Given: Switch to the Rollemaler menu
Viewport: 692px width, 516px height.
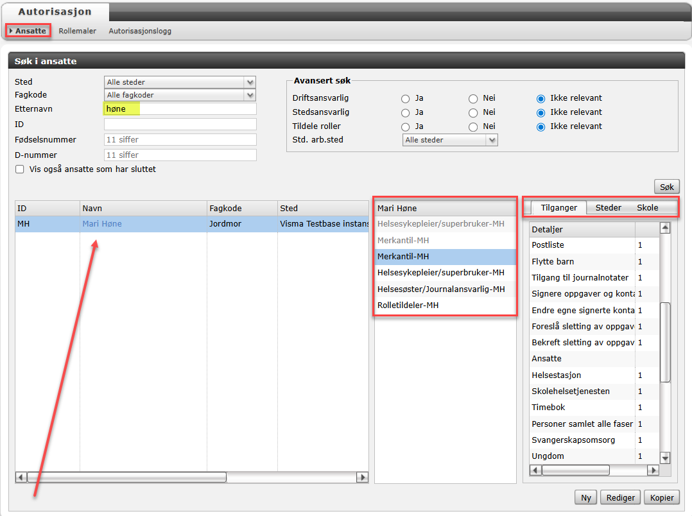Looking at the screenshot, I should click(77, 31).
